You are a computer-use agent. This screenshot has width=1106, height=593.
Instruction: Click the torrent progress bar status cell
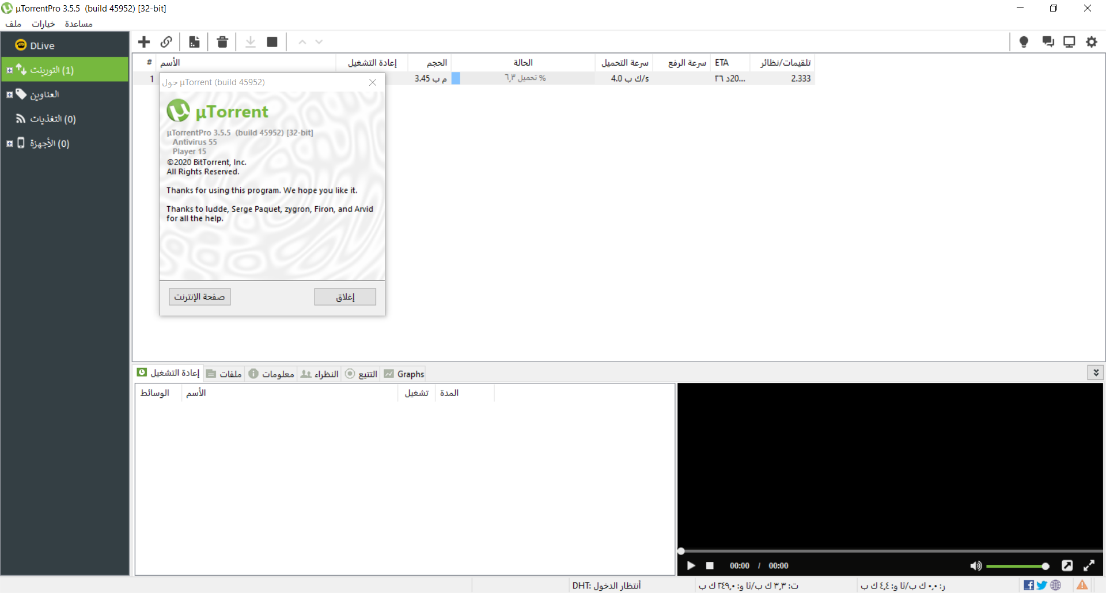click(523, 78)
